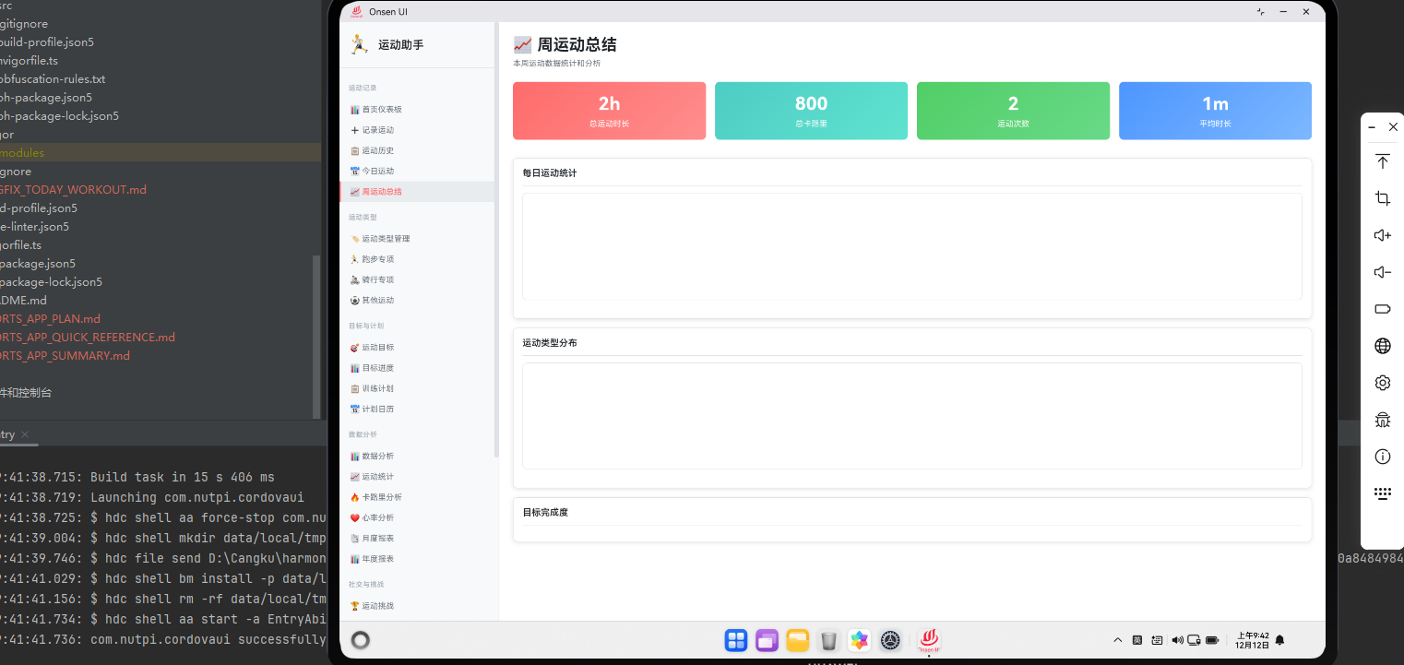The image size is (1404, 665).
Task: Click the upload-to-top arrow in emulator panel
Action: point(1382,161)
